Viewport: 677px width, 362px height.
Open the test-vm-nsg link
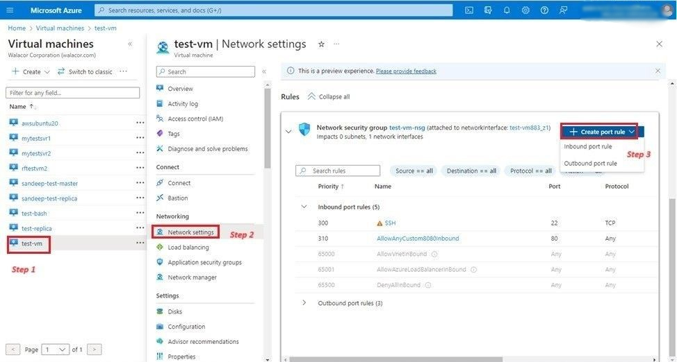[x=407, y=128]
